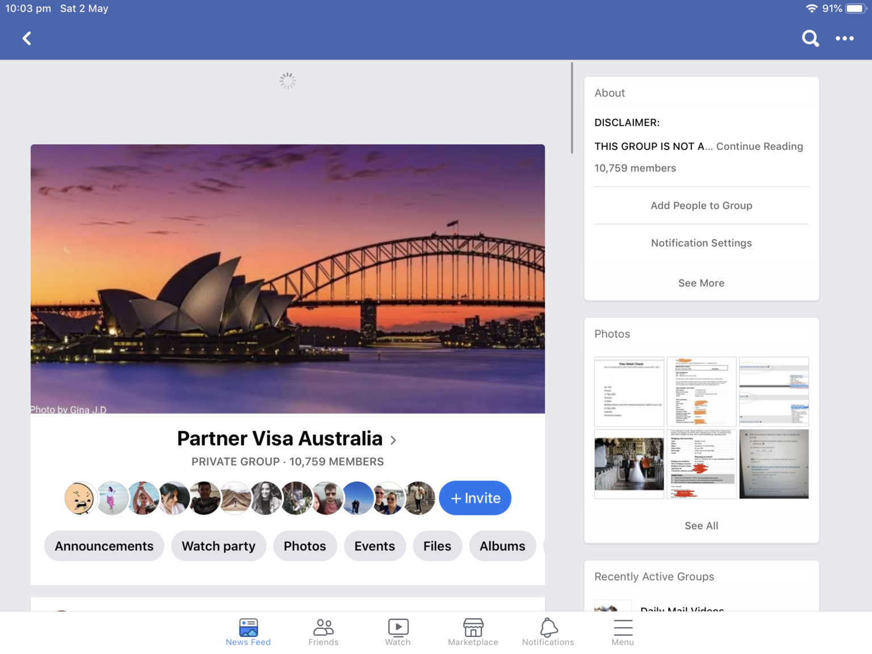Open the bottom-middle document with red scribbles

pyautogui.click(x=701, y=464)
